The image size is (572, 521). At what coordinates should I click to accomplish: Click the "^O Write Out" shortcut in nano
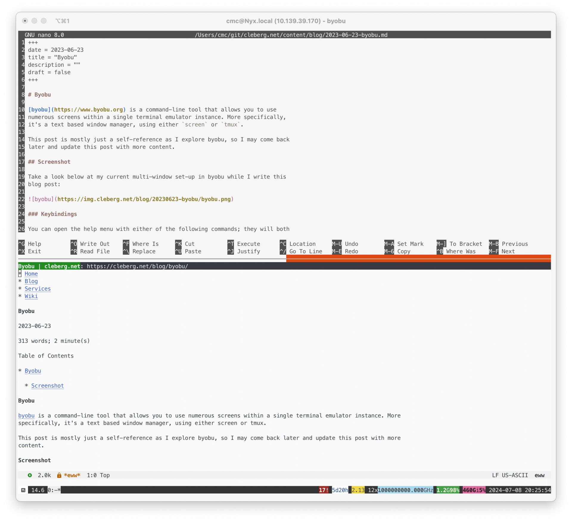click(90, 244)
